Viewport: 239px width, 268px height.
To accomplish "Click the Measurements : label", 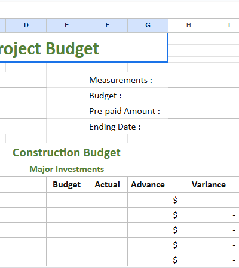I will click(x=121, y=80).
